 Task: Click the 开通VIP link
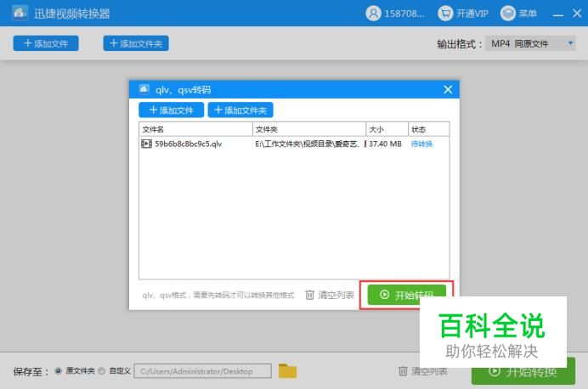tap(472, 14)
